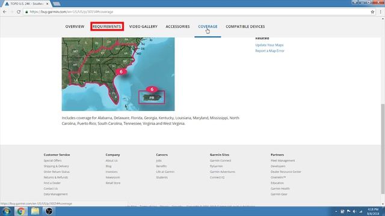Open the Update Your Maps link
Screen dimensions: 385x216
[269, 45]
